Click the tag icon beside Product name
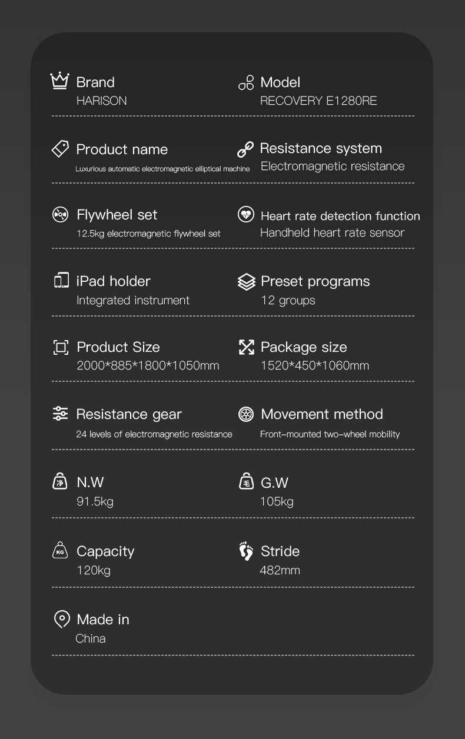Image resolution: width=465 pixels, height=739 pixels. click(60, 149)
